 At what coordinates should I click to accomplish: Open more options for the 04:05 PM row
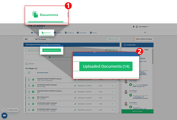[113, 92]
